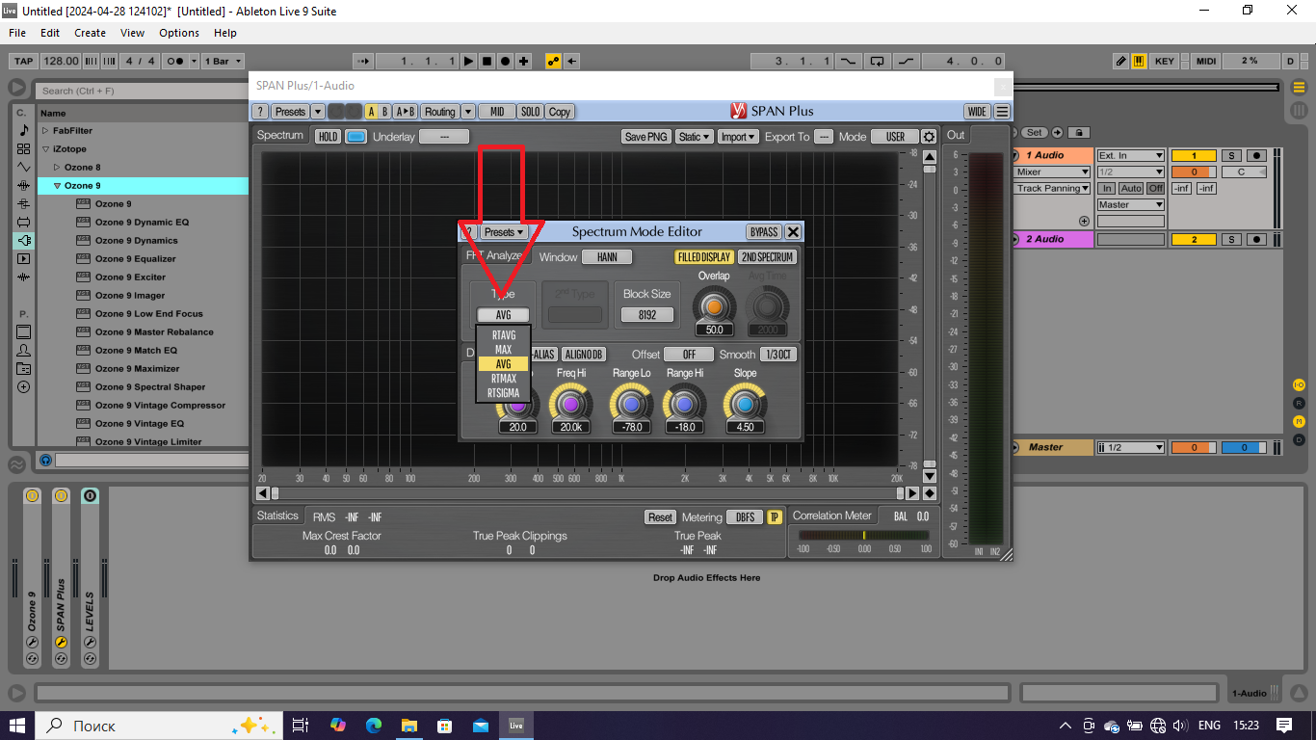Click the Ableton Stop button
Viewport: 1316px width, 740px height.
pos(487,61)
